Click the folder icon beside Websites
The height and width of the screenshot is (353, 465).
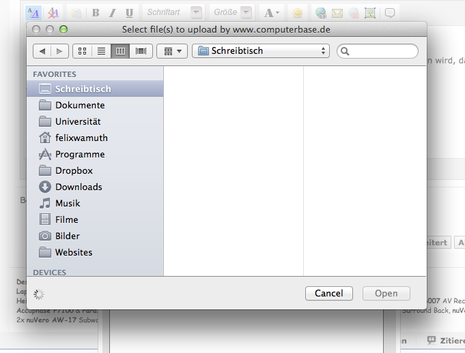(x=45, y=252)
